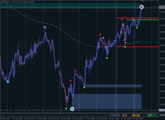Click the 49:22 candle timer

click(136, 115)
